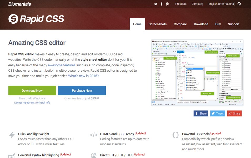
Task: Enlarge the Rapid CSS editor screenshot thumbnail
Action: tap(197, 73)
